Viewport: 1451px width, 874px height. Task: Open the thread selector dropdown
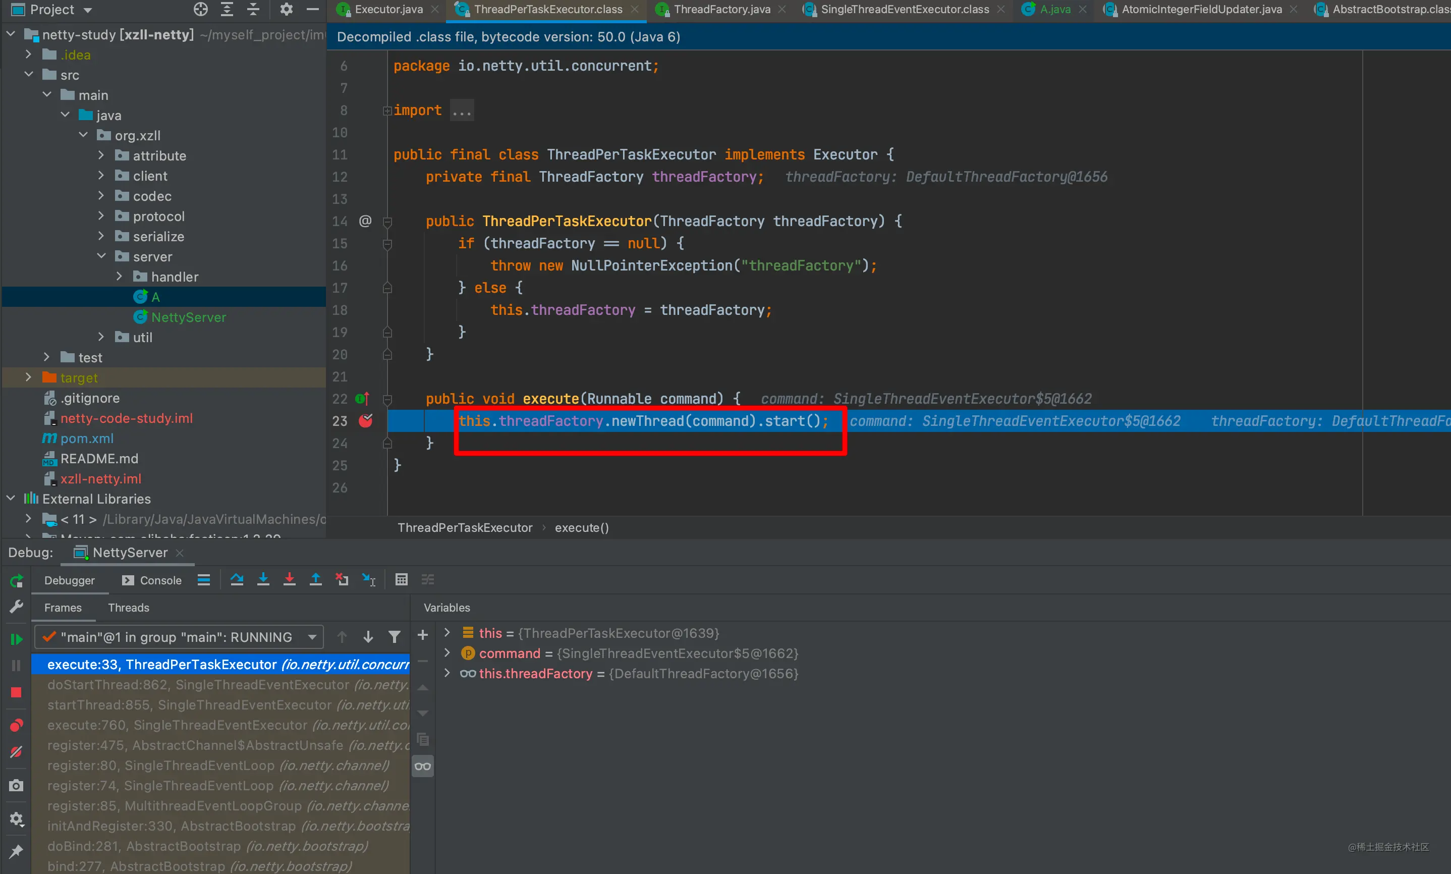[179, 637]
